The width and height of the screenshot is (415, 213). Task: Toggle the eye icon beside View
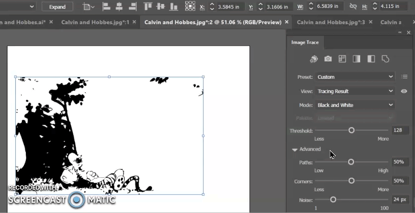[404, 91]
